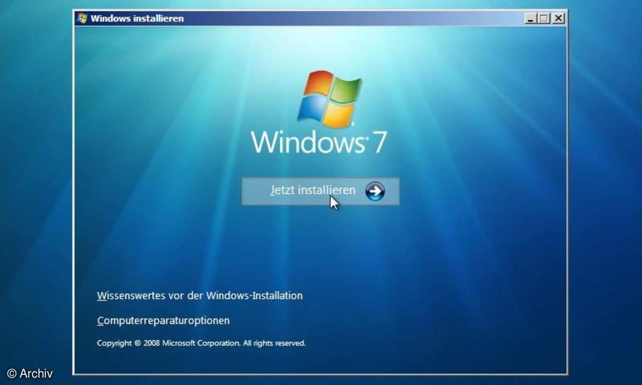
Task: Click the blue arrow icon beside Jetzt installieren
Action: [375, 191]
